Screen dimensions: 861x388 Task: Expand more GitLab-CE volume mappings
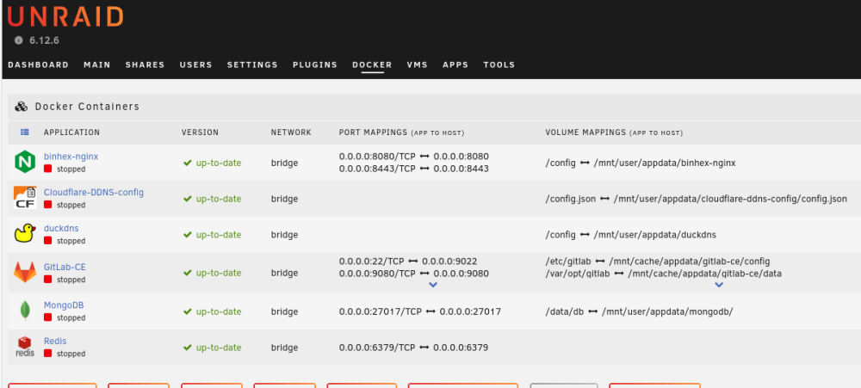coord(719,285)
